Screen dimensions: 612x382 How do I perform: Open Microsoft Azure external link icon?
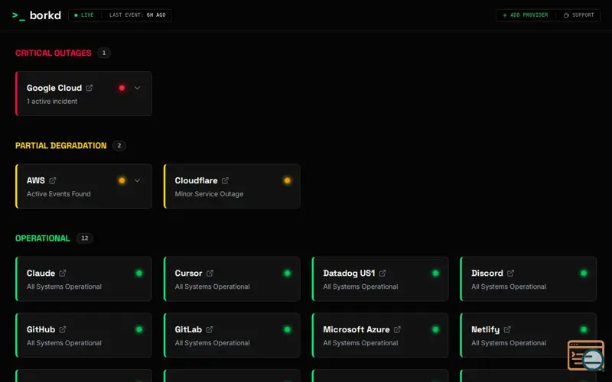pos(397,329)
